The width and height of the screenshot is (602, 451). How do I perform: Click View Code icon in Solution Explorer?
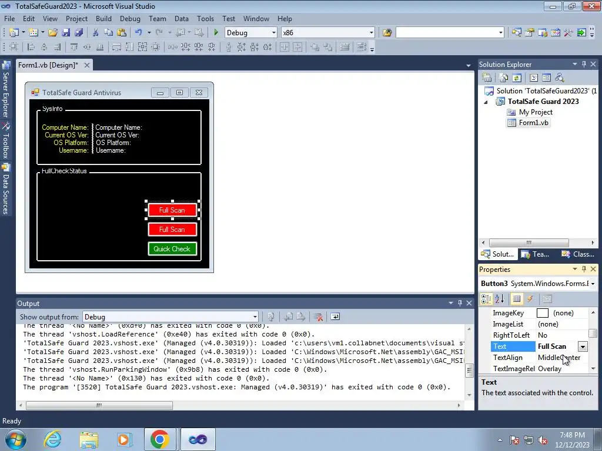pyautogui.click(x=534, y=78)
